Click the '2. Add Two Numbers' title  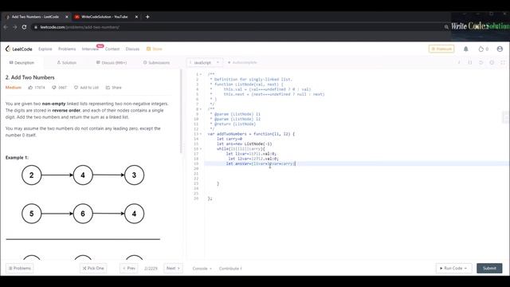30,77
